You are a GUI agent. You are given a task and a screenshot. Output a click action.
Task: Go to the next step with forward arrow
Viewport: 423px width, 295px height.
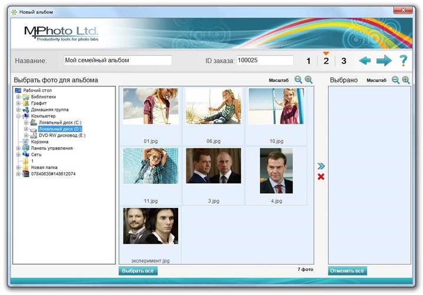[384, 61]
